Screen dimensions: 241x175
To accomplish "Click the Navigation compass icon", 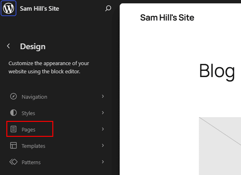I will tap(13, 97).
